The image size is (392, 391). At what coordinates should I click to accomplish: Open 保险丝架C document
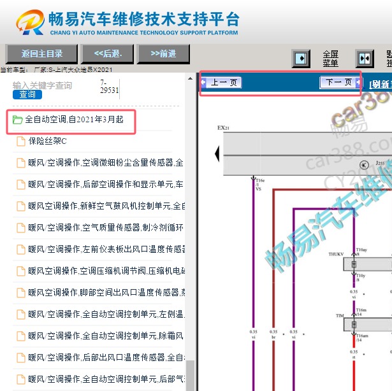click(48, 141)
